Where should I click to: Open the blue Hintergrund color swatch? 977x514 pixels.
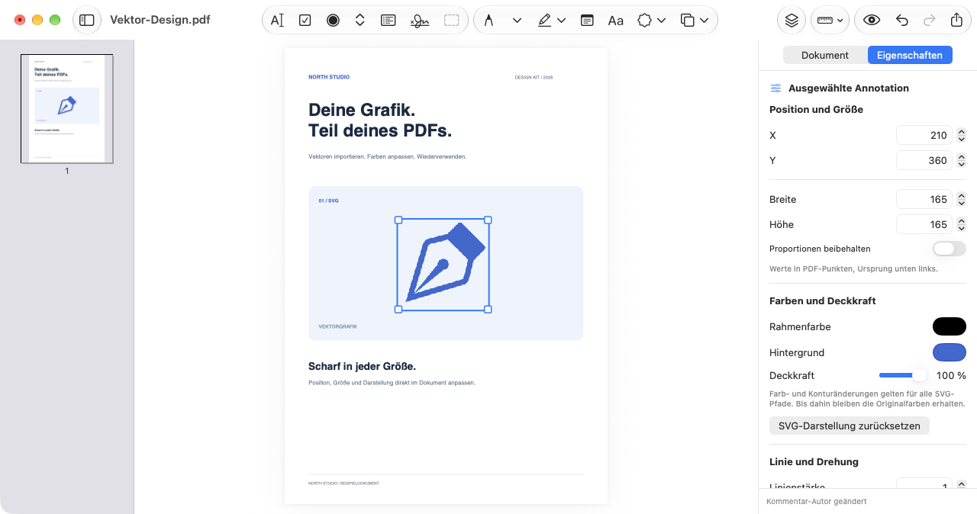click(950, 352)
